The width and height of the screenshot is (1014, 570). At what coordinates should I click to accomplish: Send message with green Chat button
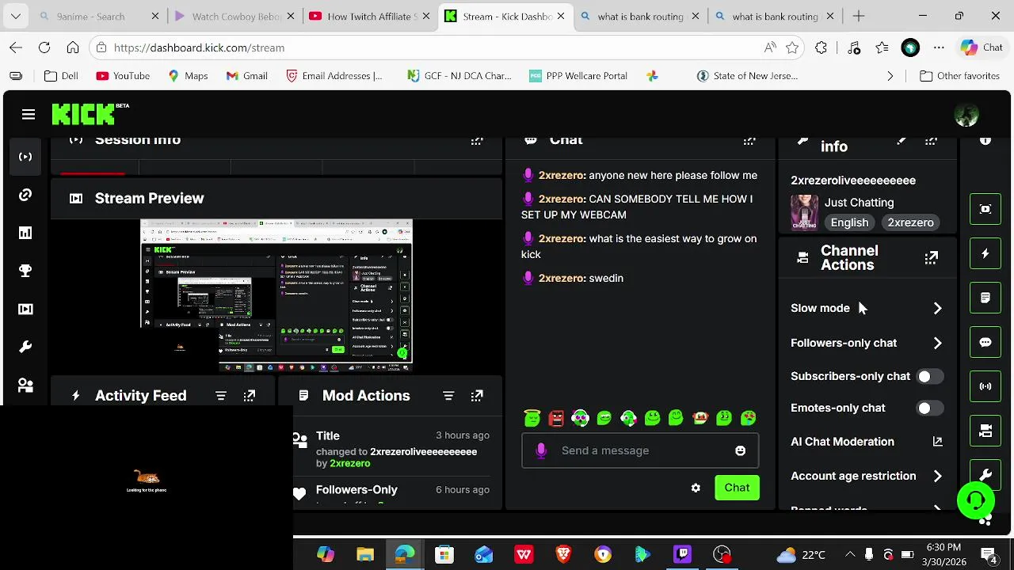737,488
